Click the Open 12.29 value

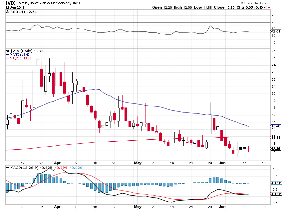[162, 8]
